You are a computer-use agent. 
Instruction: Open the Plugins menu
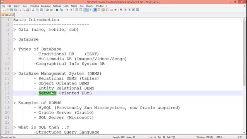90,6
